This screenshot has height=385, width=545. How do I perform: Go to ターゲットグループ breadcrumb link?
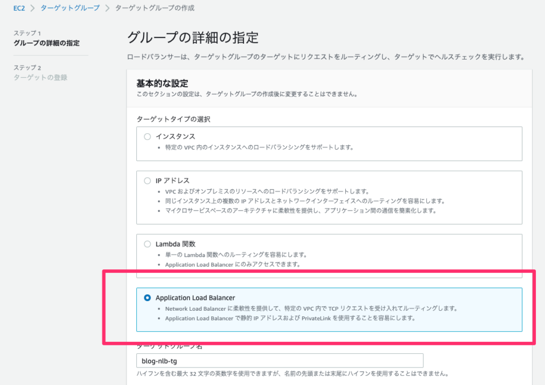[x=70, y=8]
